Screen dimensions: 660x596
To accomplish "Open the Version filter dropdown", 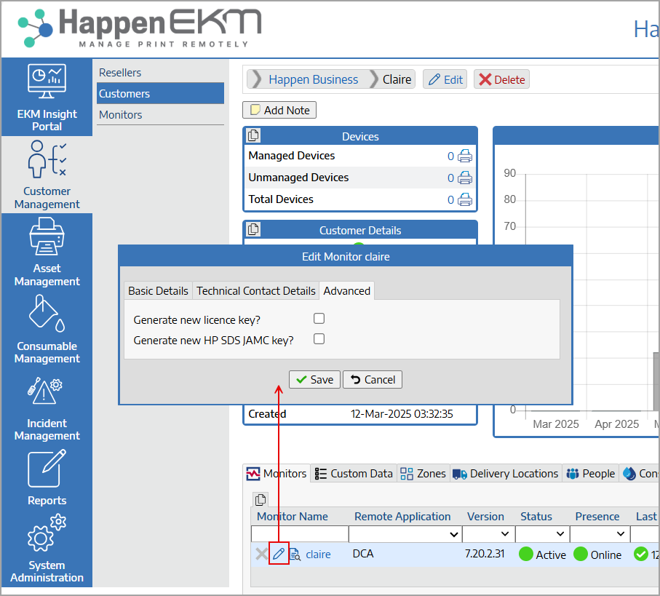I will tap(489, 533).
